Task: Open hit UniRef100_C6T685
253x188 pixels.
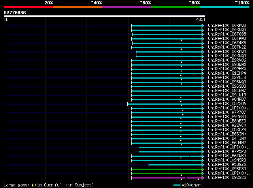Action: [227, 34]
